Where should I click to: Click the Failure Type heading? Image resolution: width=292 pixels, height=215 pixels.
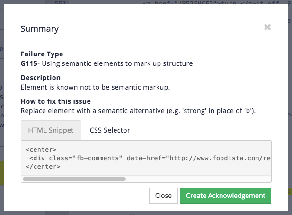(x=42, y=54)
